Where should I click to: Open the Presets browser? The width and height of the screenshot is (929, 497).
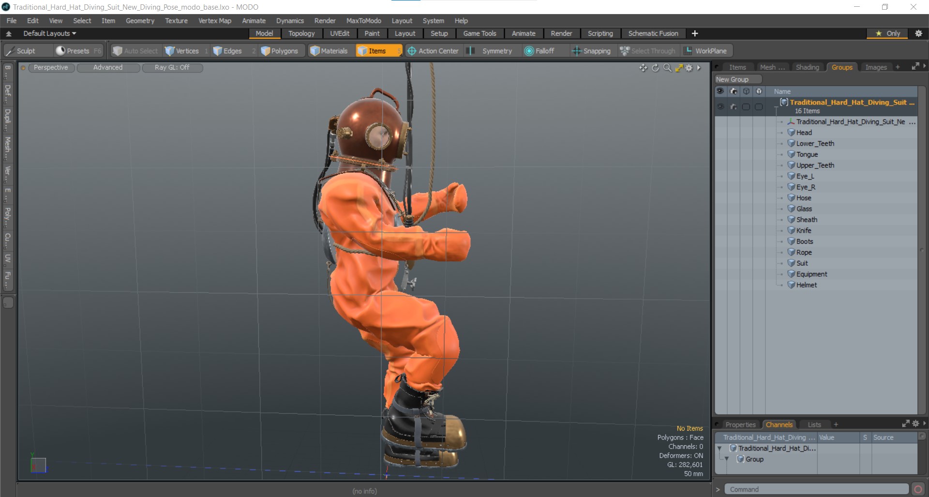78,51
